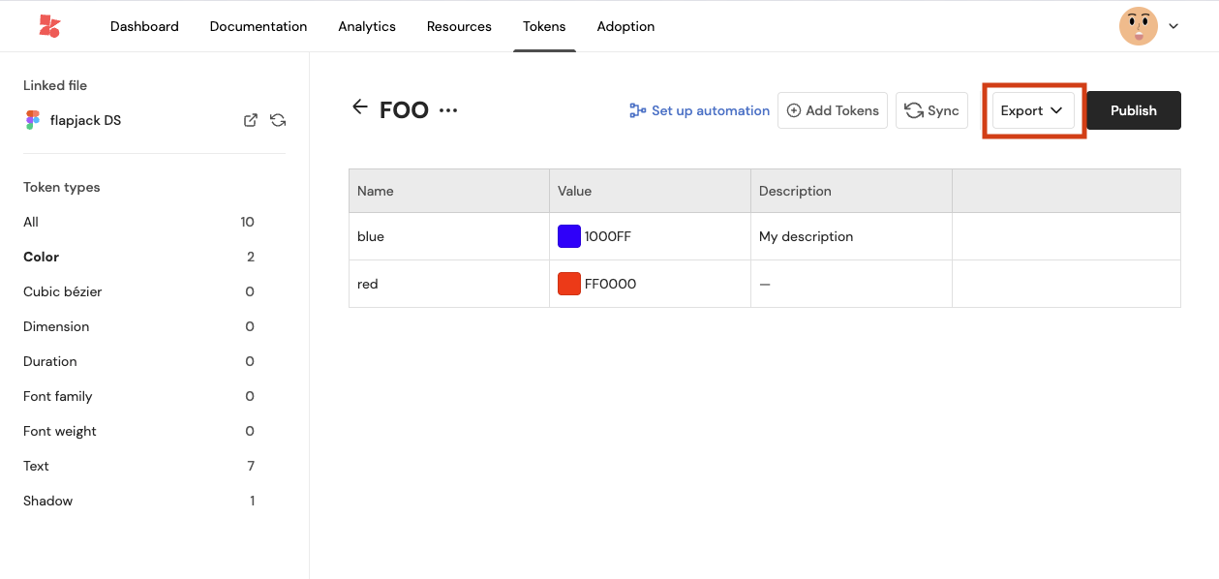Go back using the arrow beside FOO
The image size is (1219, 579).
coord(360,107)
